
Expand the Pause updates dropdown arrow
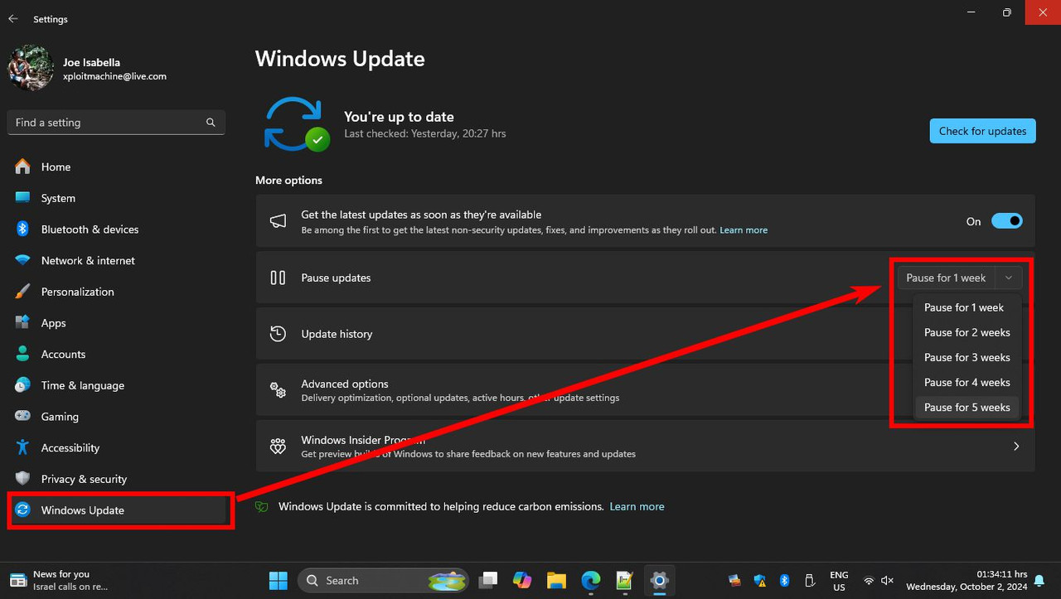1008,278
